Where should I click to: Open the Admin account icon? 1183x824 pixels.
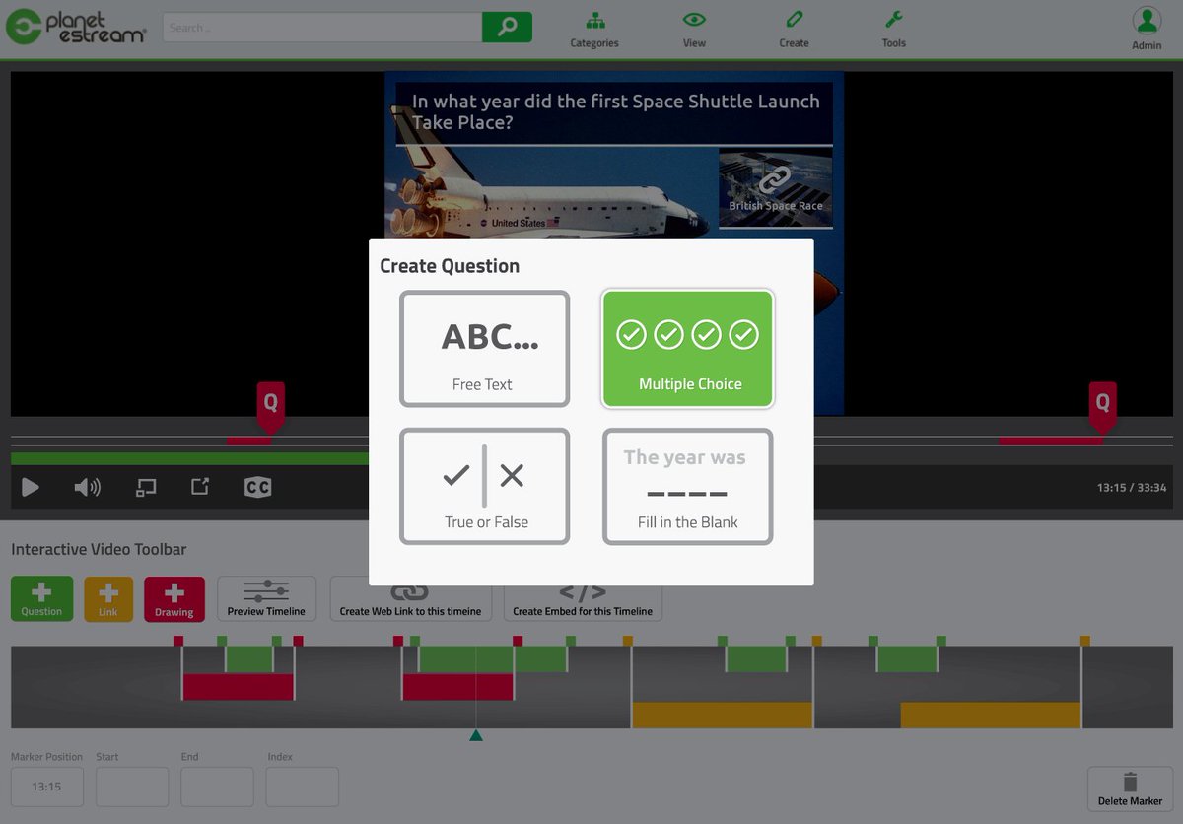pyautogui.click(x=1146, y=22)
